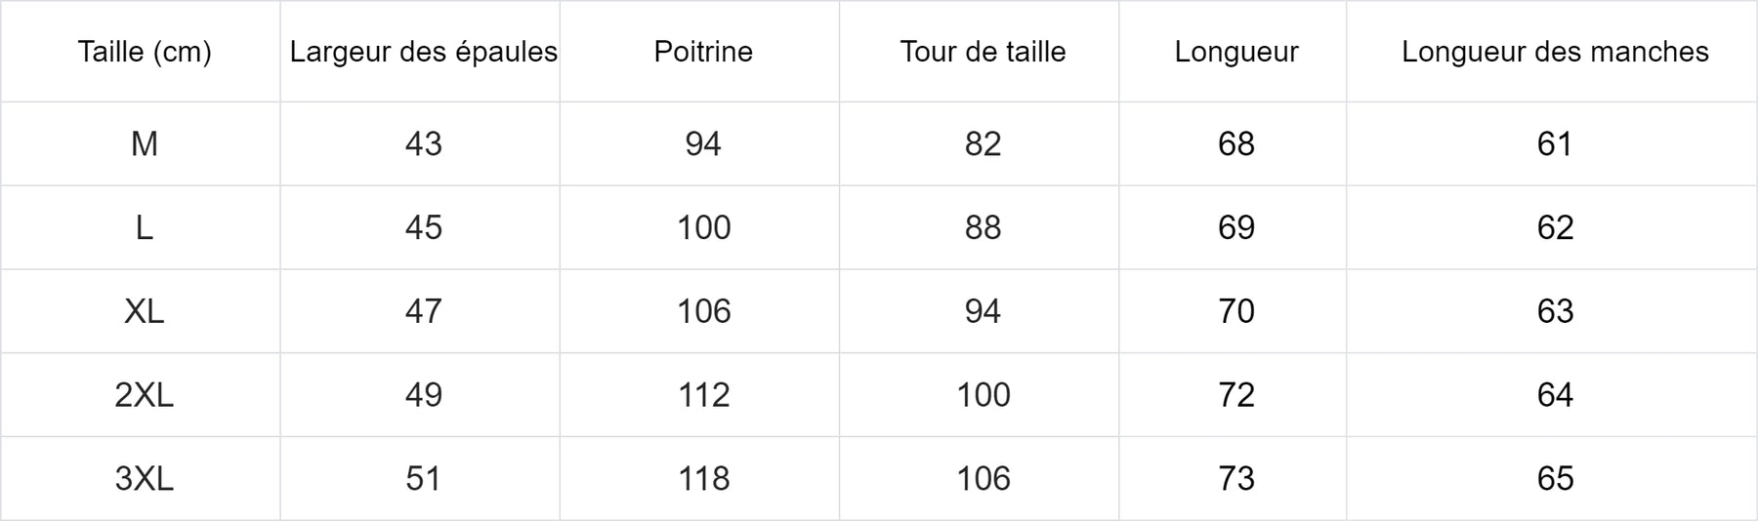Click the standalone "Longueur" column header

pyautogui.click(x=1236, y=52)
